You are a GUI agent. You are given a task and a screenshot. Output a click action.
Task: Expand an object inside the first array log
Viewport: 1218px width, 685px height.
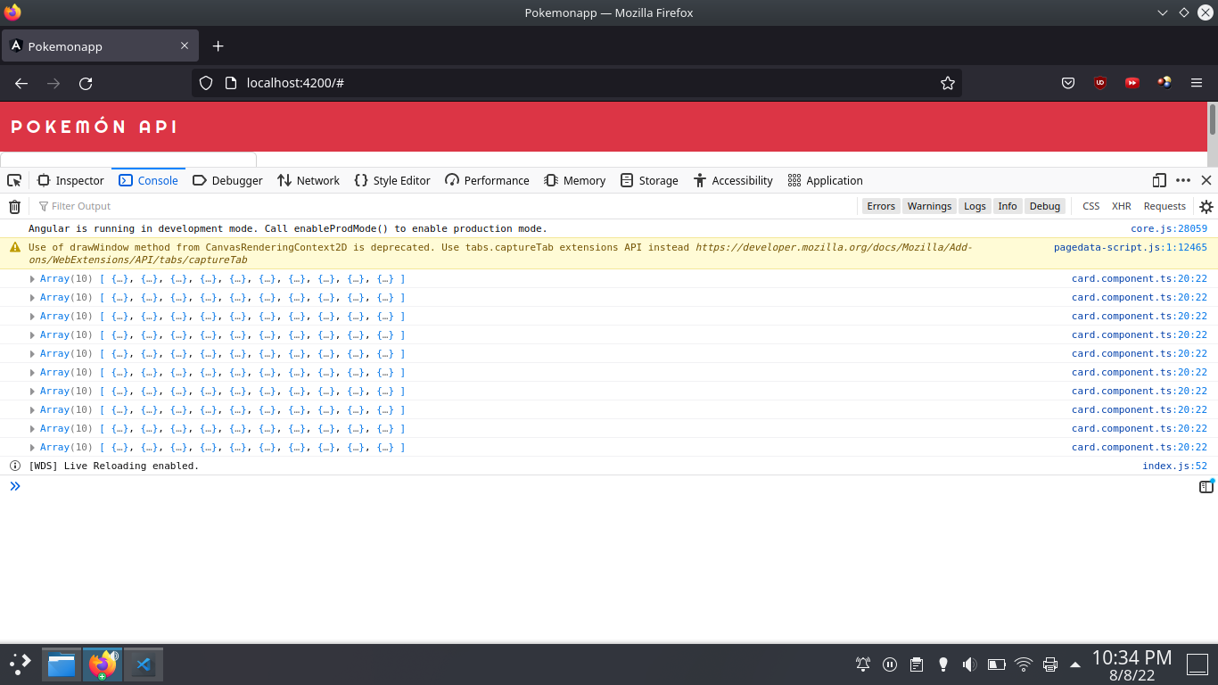click(x=119, y=278)
